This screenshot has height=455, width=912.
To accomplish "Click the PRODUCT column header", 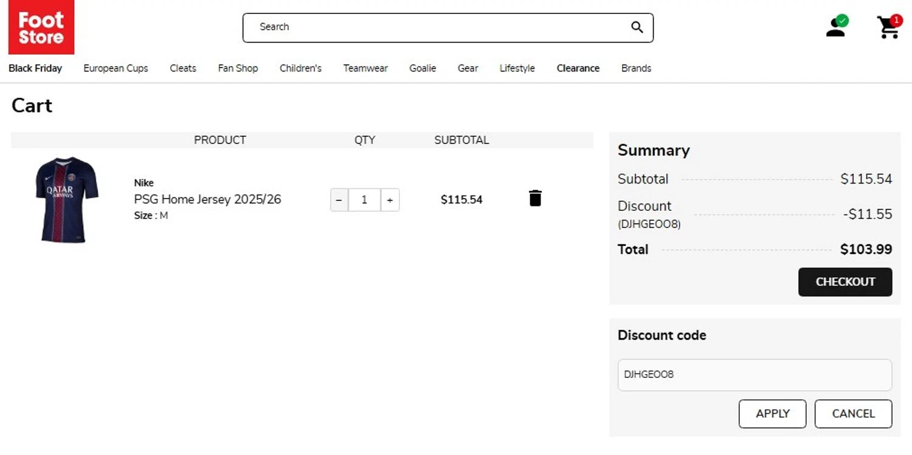I will [220, 140].
